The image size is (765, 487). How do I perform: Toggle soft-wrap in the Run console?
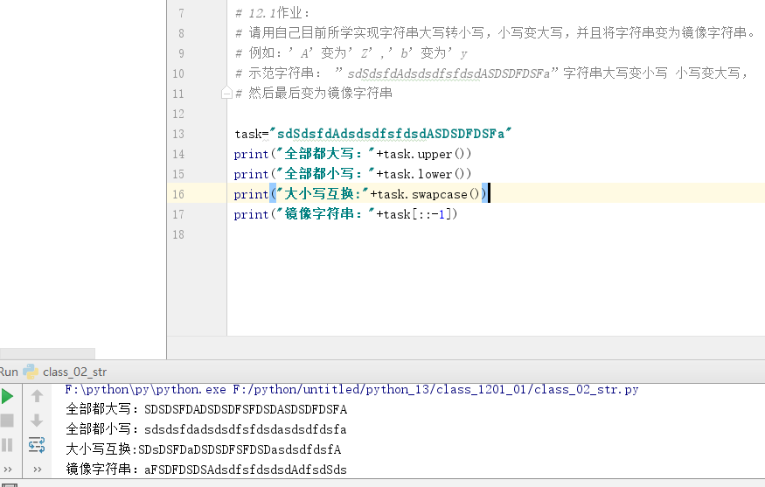click(37, 446)
